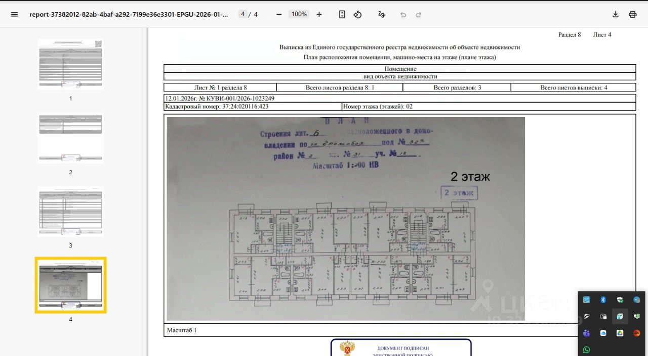Open page 2 thumbnail

(x=70, y=138)
